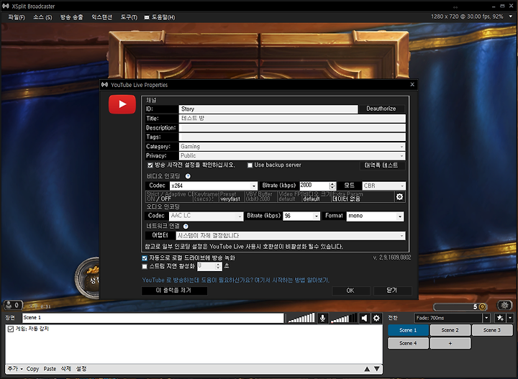Open the 소스(S) menu
The height and width of the screenshot is (379, 518).
[x=42, y=17]
